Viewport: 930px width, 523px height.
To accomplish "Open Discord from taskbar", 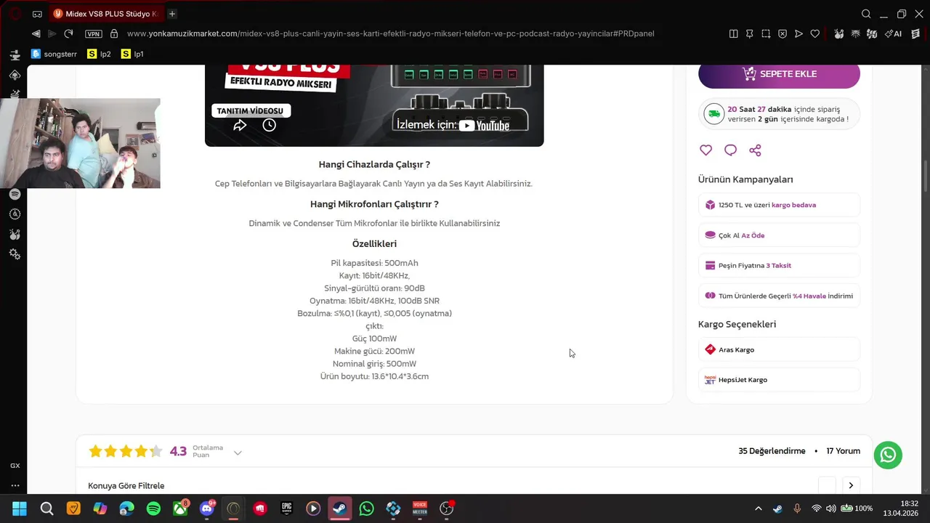I will (x=207, y=508).
